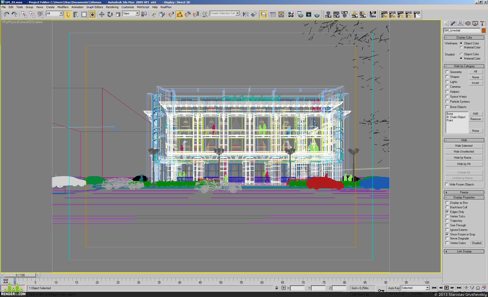
Task: Open the Rendering menu
Action: [112, 7]
